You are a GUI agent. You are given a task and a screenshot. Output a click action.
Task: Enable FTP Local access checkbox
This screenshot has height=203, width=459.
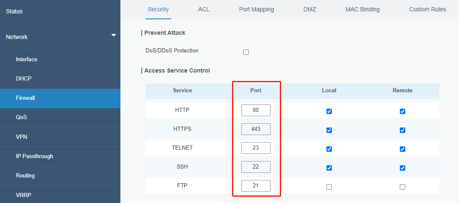329,187
